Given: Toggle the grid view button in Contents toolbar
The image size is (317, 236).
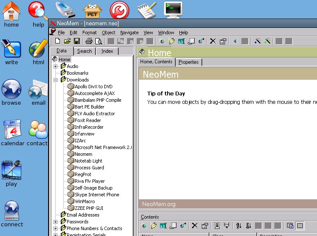Looking at the screenshot, I should click(x=300, y=226).
